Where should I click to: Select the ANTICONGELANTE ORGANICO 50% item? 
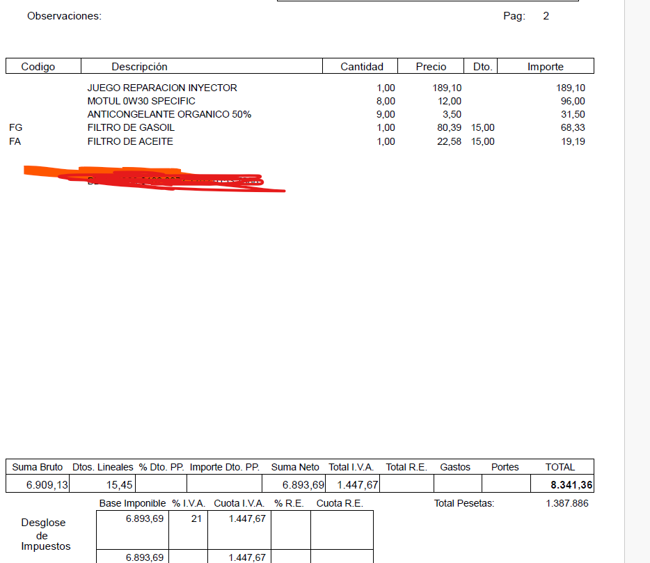pos(169,114)
